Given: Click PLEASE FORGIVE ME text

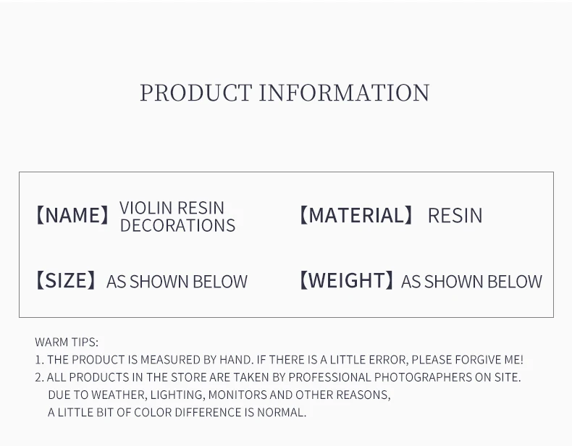Looking at the screenshot, I should point(467,360).
